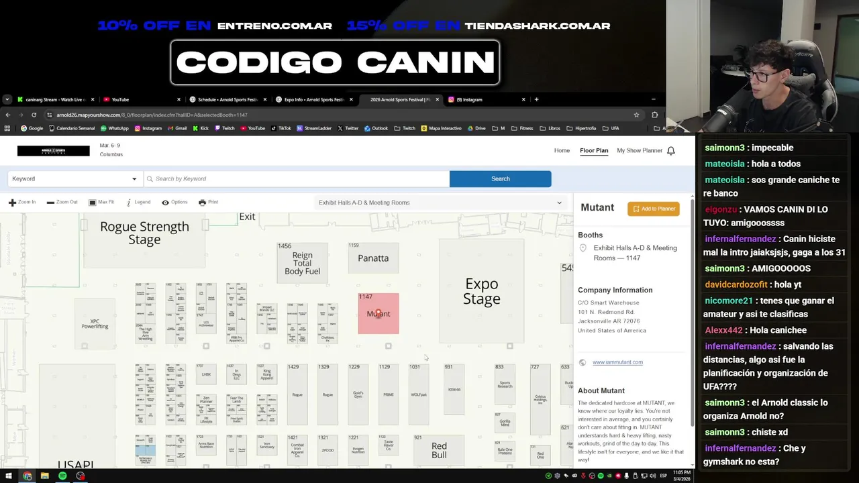Open the Drive bookmark

click(x=476, y=128)
